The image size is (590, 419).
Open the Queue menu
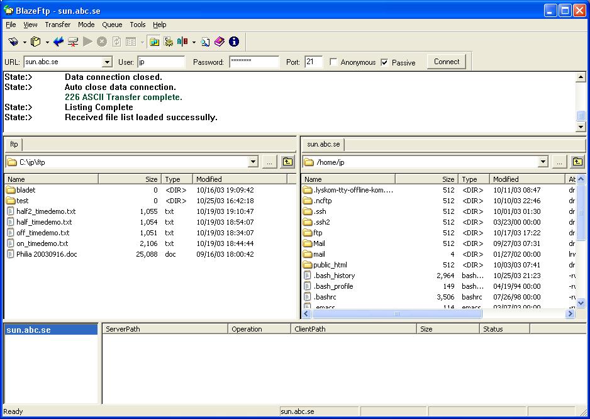click(x=112, y=25)
